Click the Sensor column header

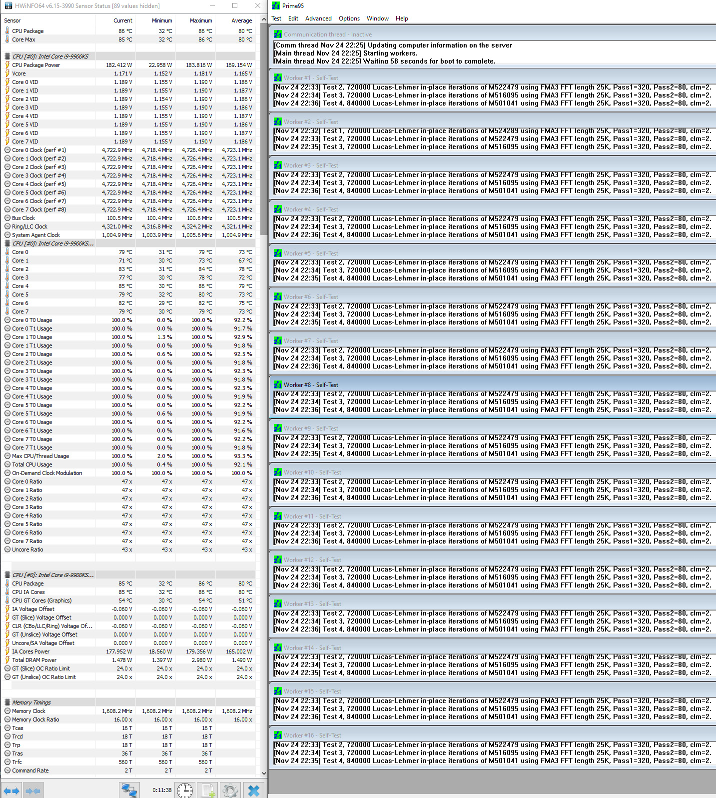click(x=48, y=20)
